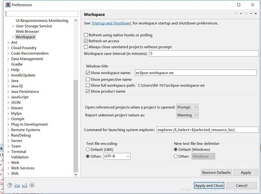261x194 pixels.
Task: Click the filter text search box
Action: 42,14
